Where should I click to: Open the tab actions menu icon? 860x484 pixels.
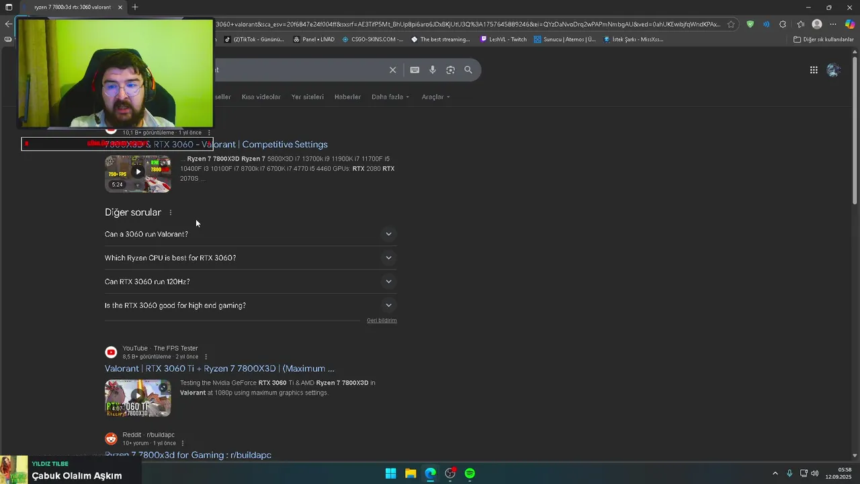(x=9, y=7)
